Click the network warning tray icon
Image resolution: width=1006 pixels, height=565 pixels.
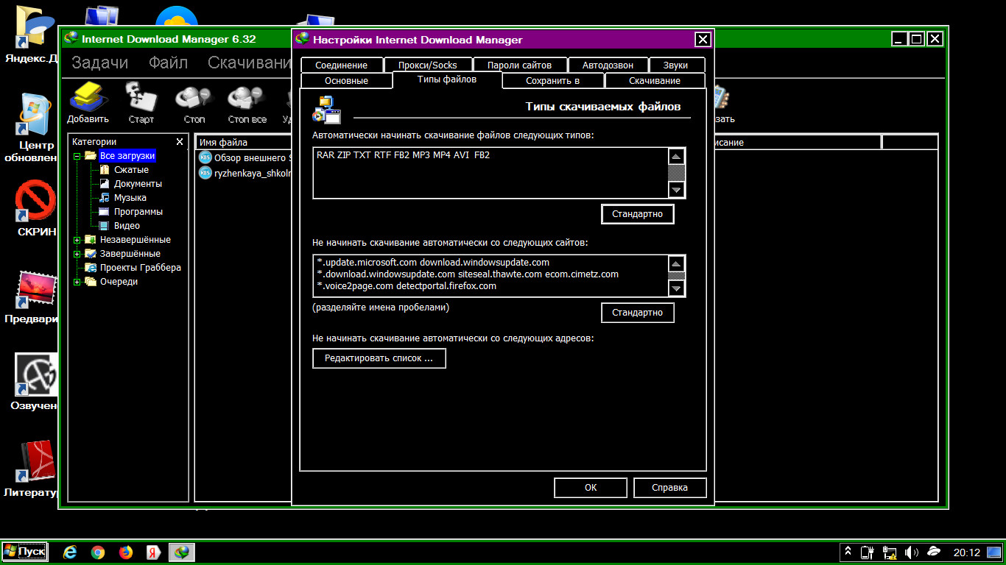[x=890, y=552]
